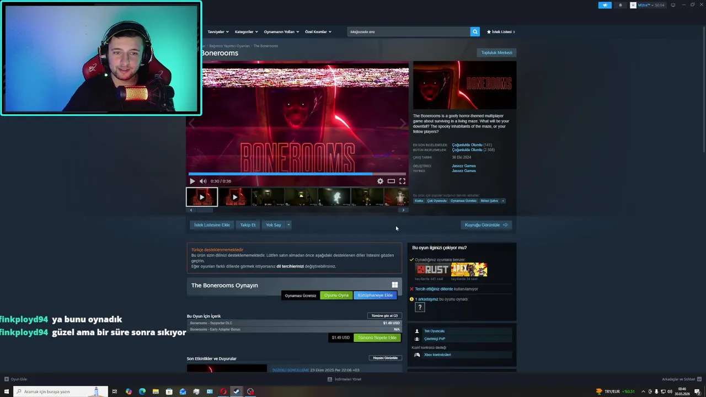
Task: Expand the Özel Kısımlar menu
Action: point(318,31)
